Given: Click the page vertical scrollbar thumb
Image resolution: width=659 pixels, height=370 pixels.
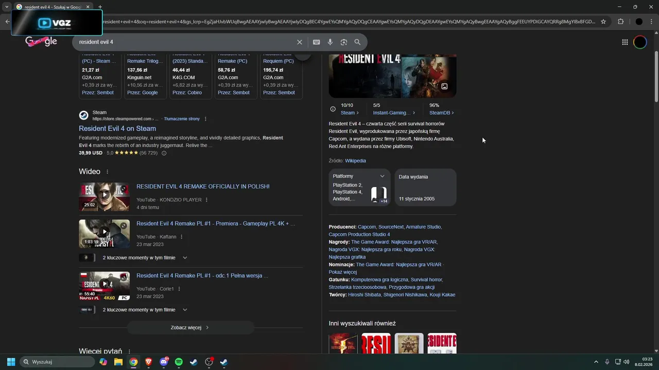Looking at the screenshot, I should (656, 76).
